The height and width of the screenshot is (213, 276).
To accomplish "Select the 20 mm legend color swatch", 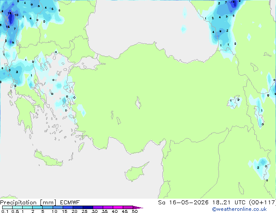I will pyautogui.click(x=77, y=207).
